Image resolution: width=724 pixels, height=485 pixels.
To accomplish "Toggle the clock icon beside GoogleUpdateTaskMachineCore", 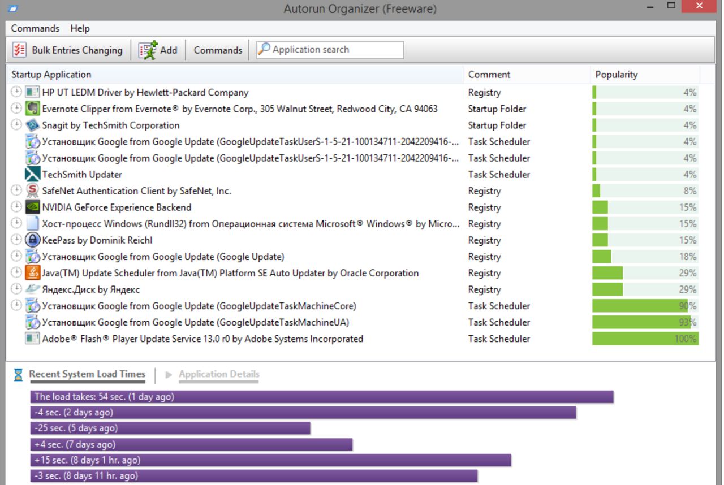I will coord(16,305).
